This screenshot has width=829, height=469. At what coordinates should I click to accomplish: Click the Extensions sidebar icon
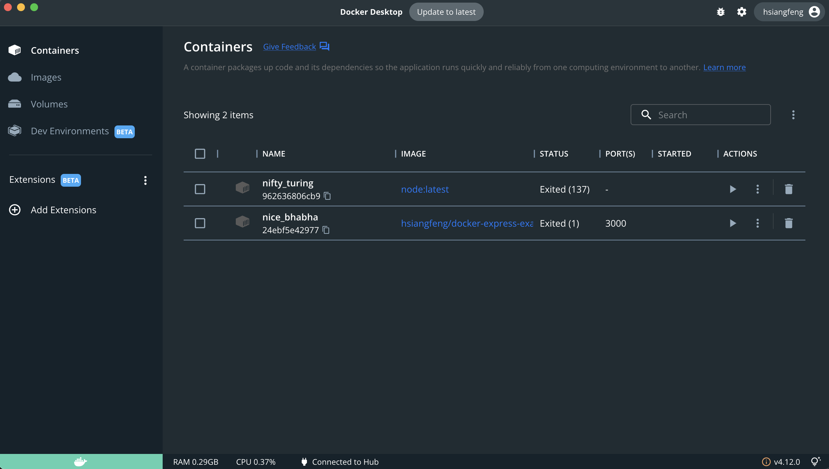(x=32, y=179)
